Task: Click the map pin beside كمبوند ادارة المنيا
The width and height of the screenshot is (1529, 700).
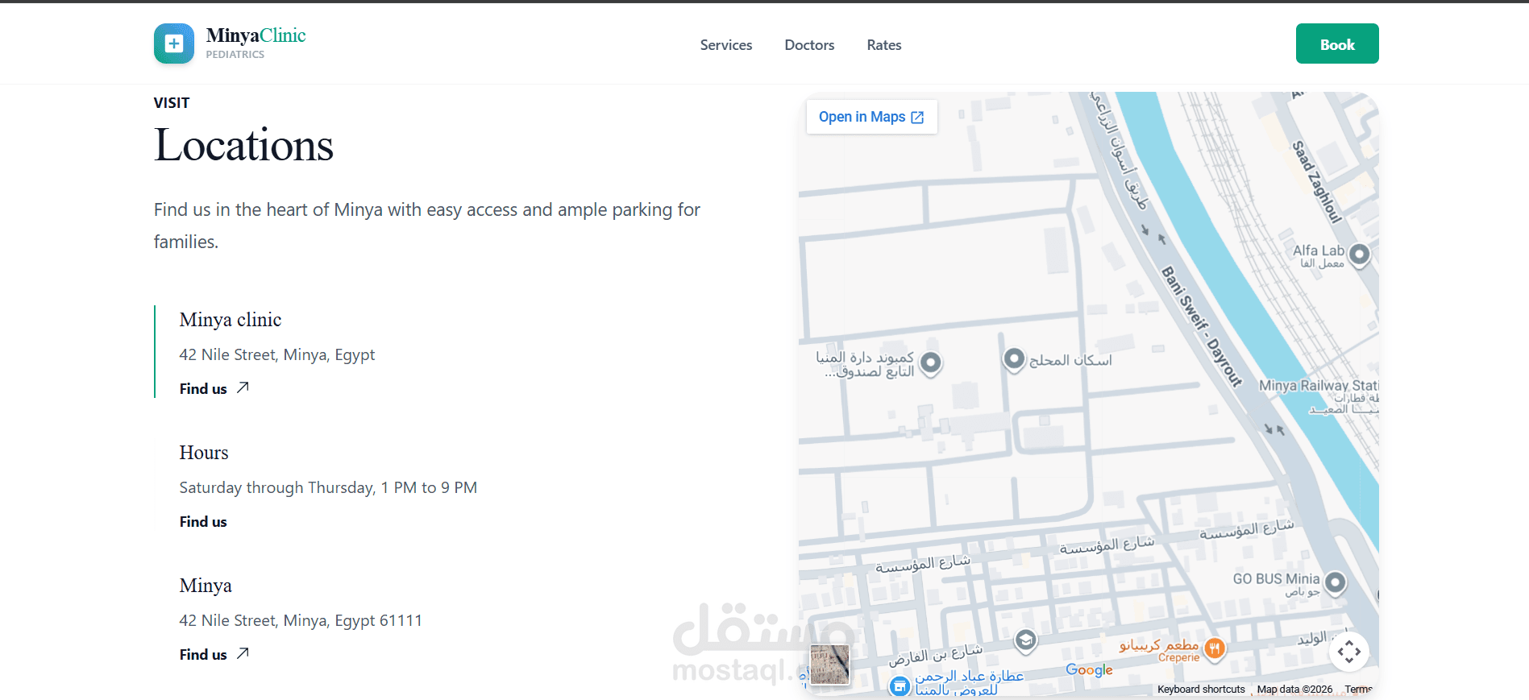Action: click(x=931, y=363)
